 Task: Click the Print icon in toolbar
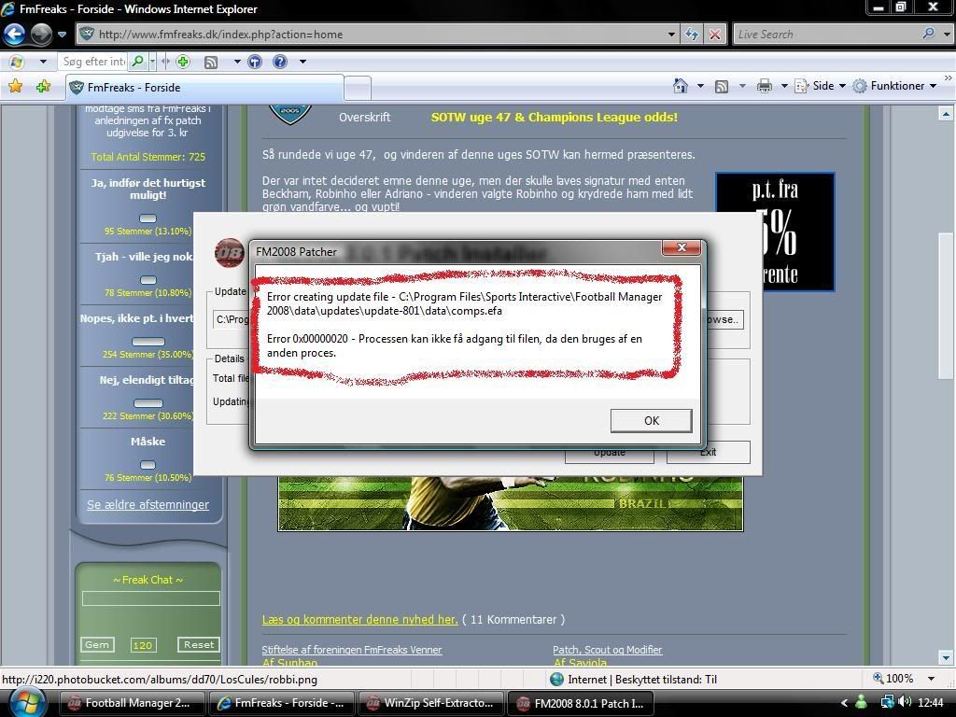[765, 86]
